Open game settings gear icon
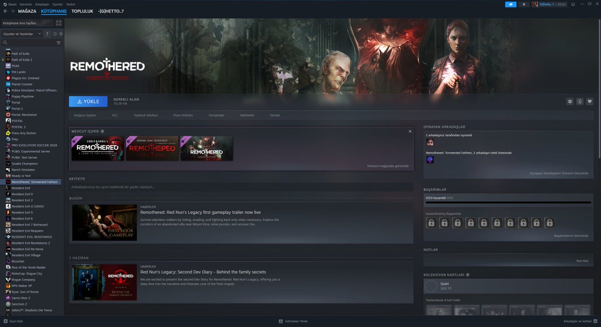Viewport: 601px width, 327px height. (570, 101)
